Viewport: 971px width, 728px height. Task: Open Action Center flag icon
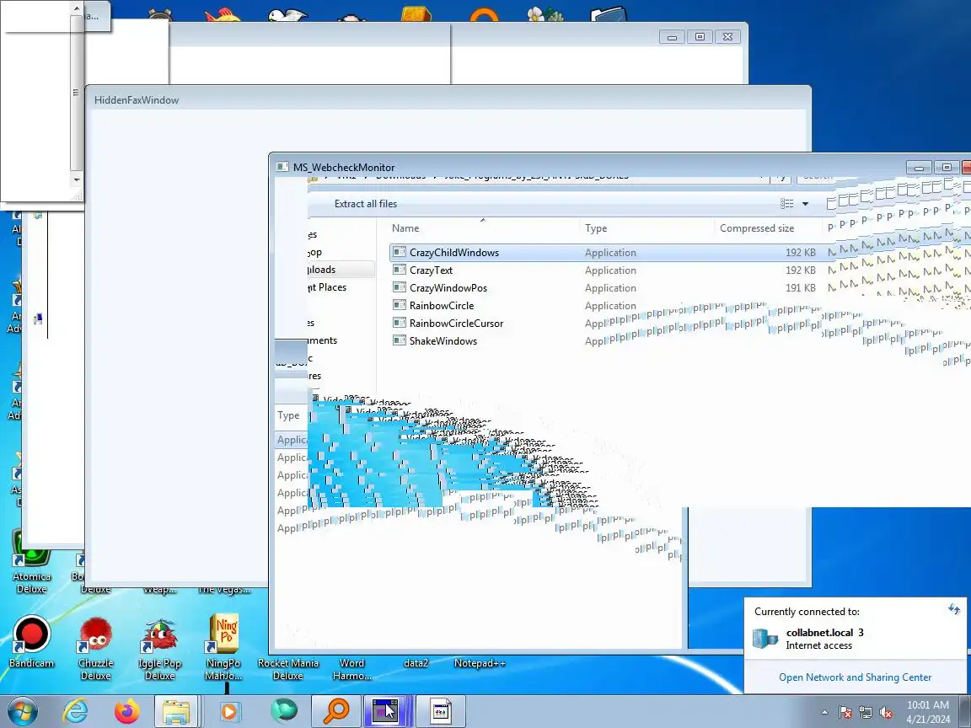pyautogui.click(x=845, y=713)
